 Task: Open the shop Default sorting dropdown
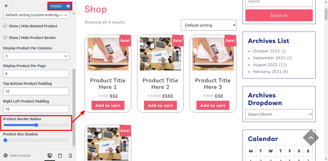click(209, 25)
